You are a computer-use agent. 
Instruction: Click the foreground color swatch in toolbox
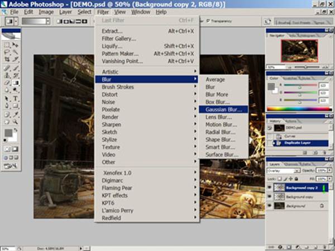pyautogui.click(x=8, y=133)
